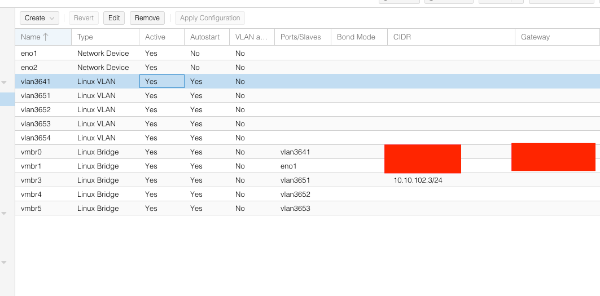Select the vmbr1 bridge row
The width and height of the screenshot is (600, 296).
307,166
